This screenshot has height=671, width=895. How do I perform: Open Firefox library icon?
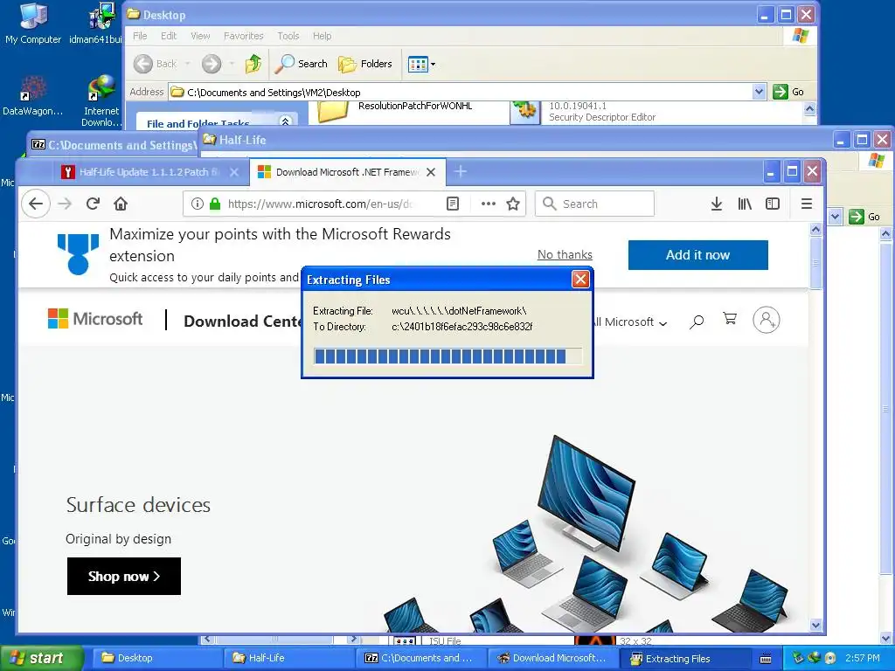[x=745, y=204]
